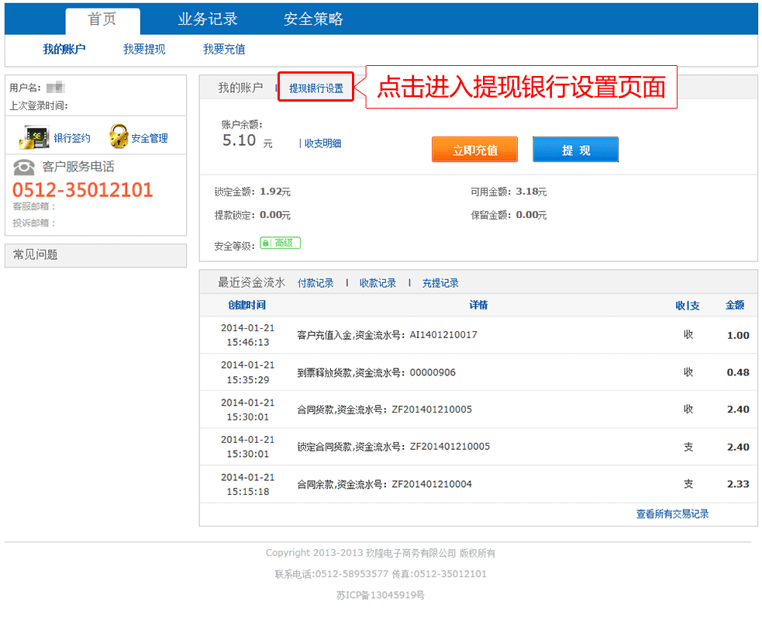Show 付款记录 in recent fund flow

(315, 284)
